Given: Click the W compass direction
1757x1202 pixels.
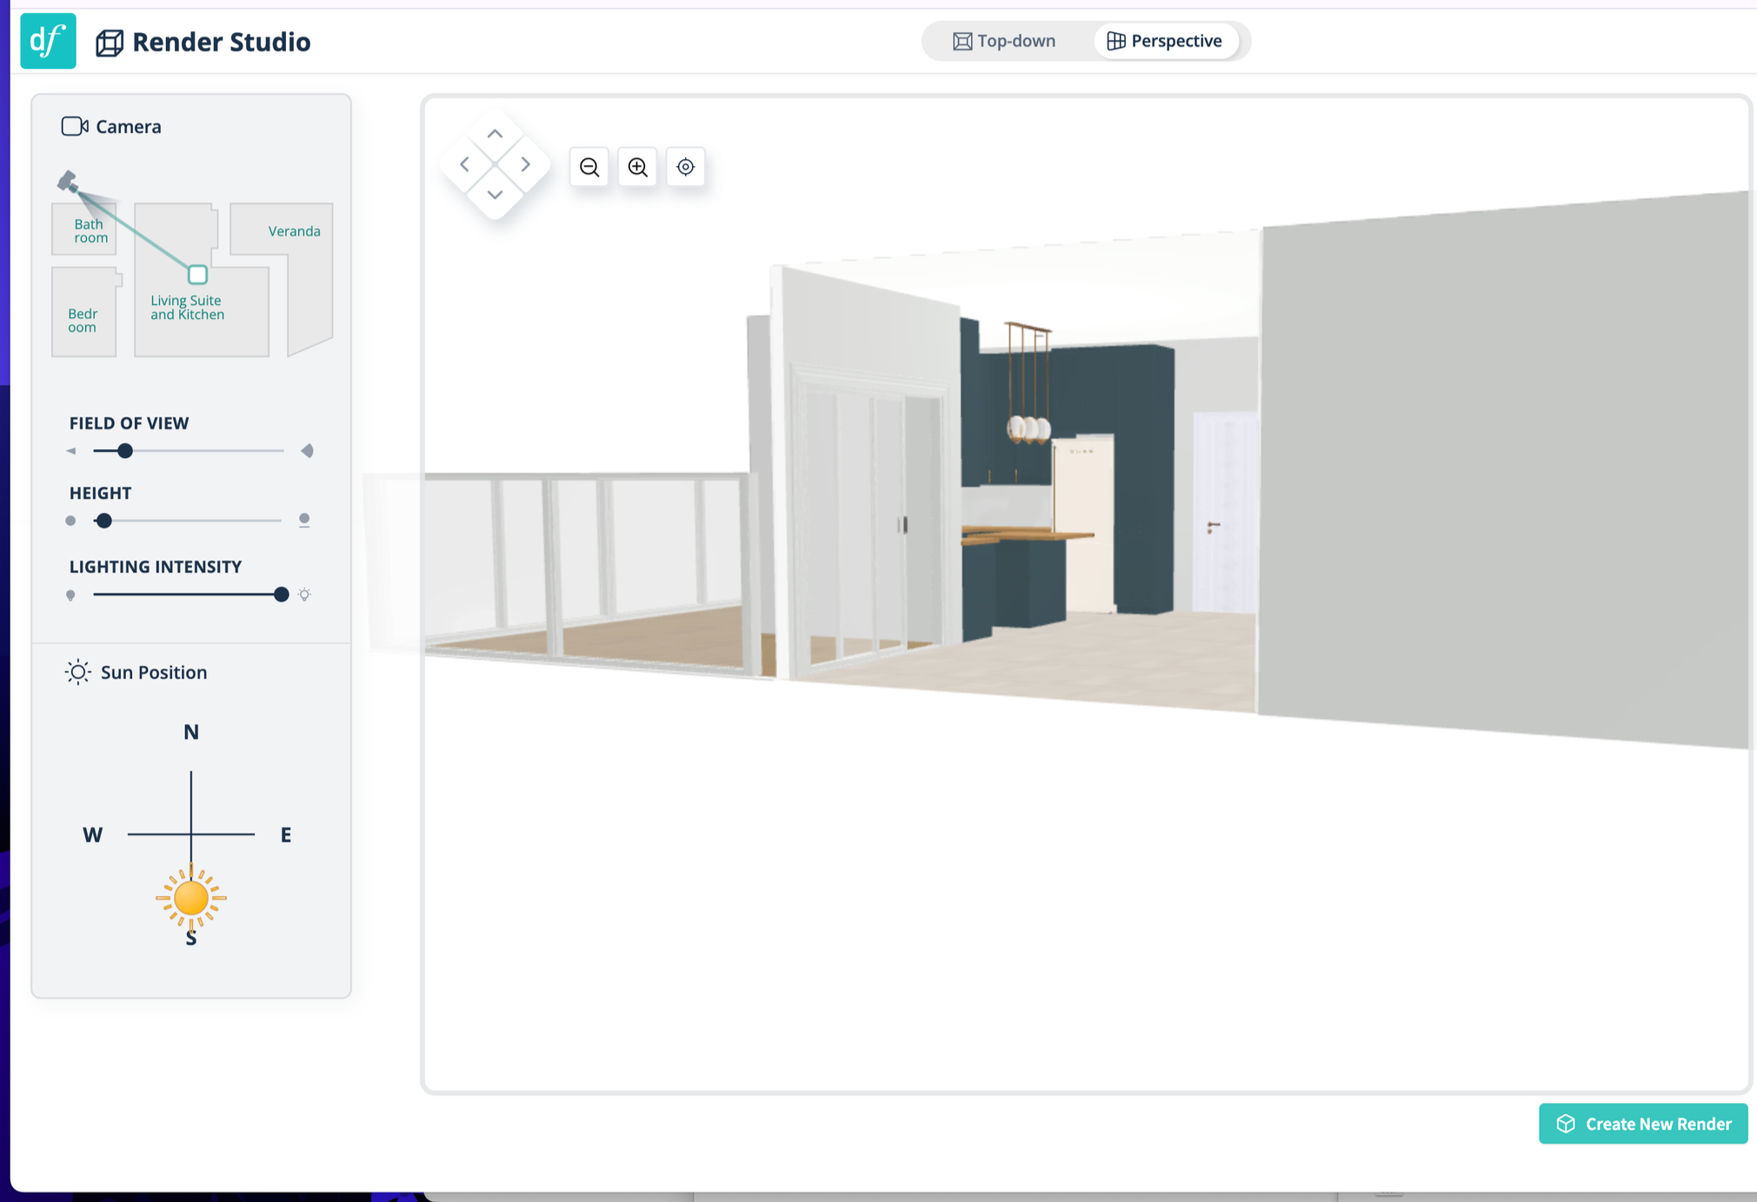Looking at the screenshot, I should pos(92,835).
